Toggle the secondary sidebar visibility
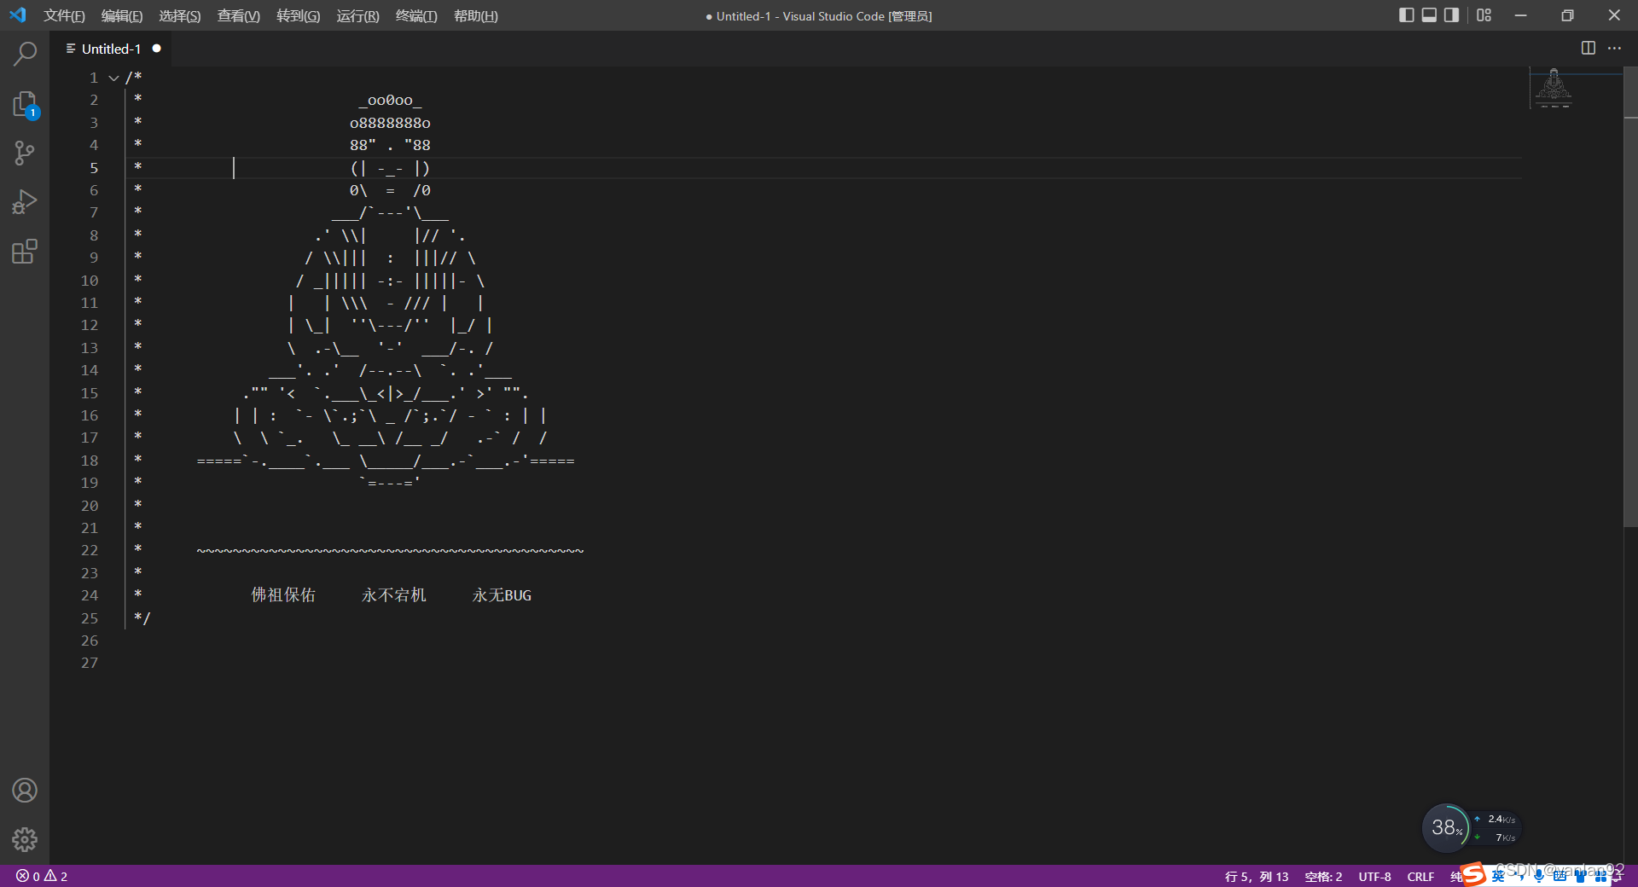The width and height of the screenshot is (1638, 887). point(1450,14)
